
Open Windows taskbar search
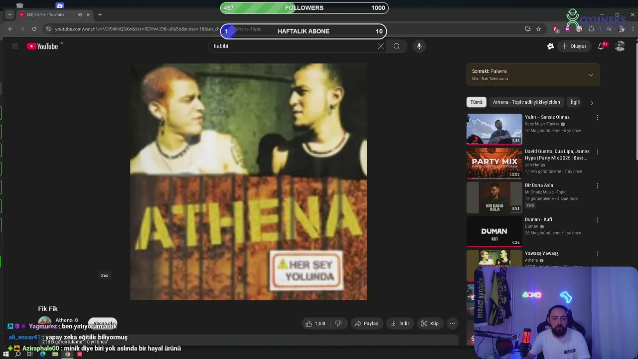pyautogui.click(x=18, y=354)
